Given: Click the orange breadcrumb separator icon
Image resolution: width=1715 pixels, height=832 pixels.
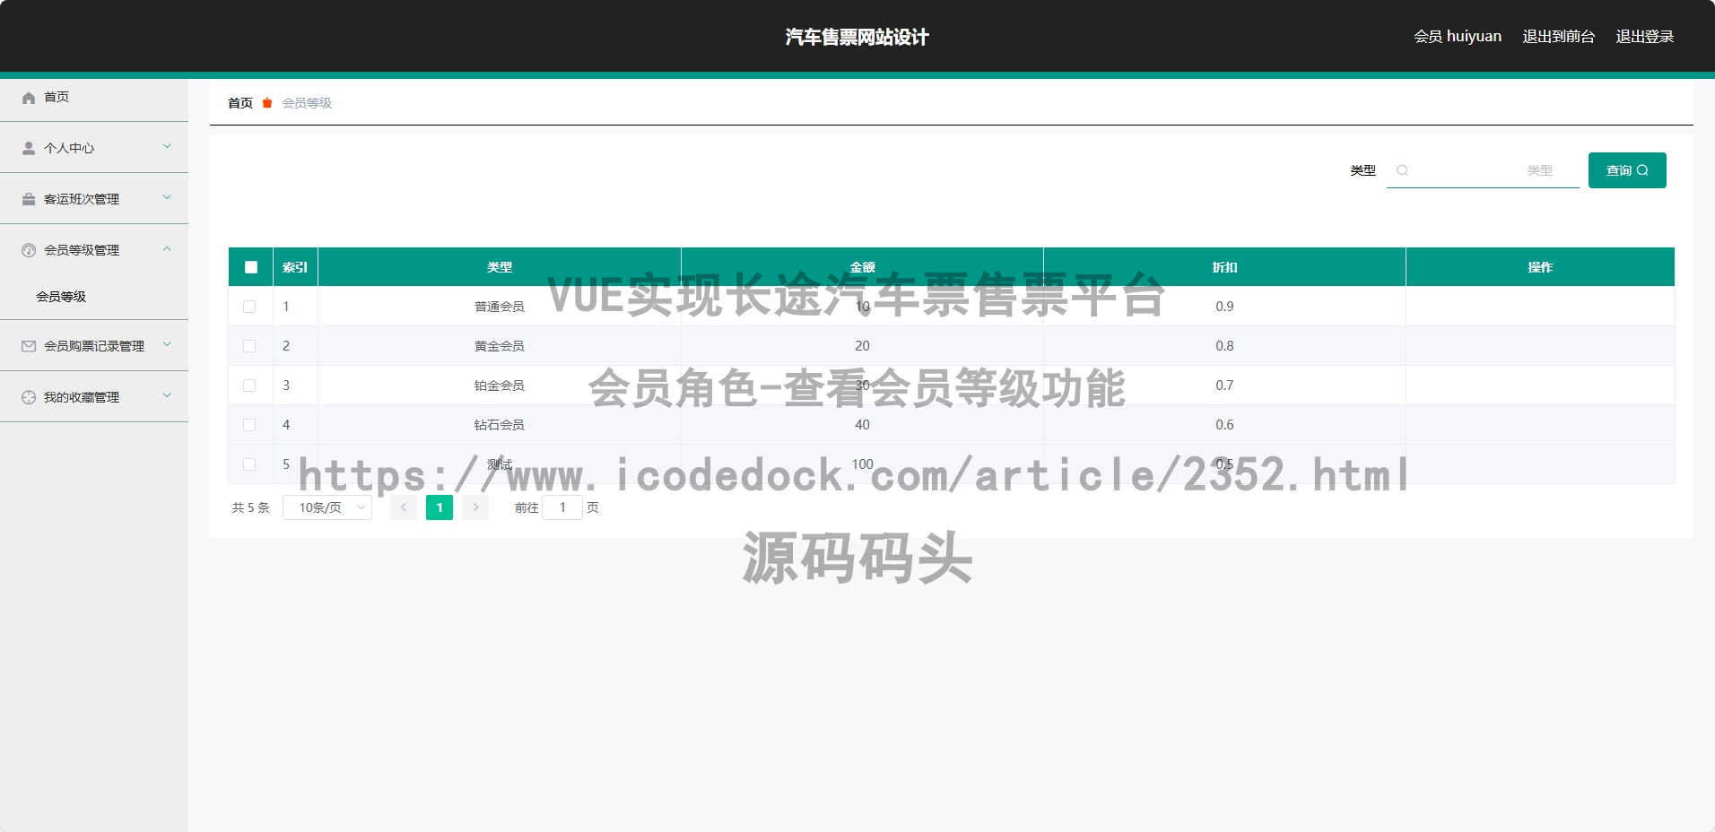Looking at the screenshot, I should click(x=267, y=103).
